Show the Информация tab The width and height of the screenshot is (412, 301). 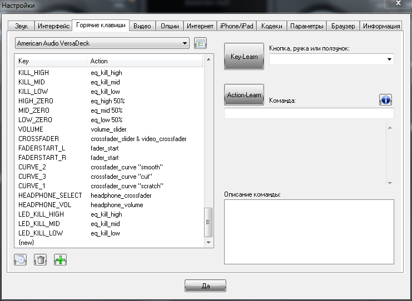[x=381, y=26]
